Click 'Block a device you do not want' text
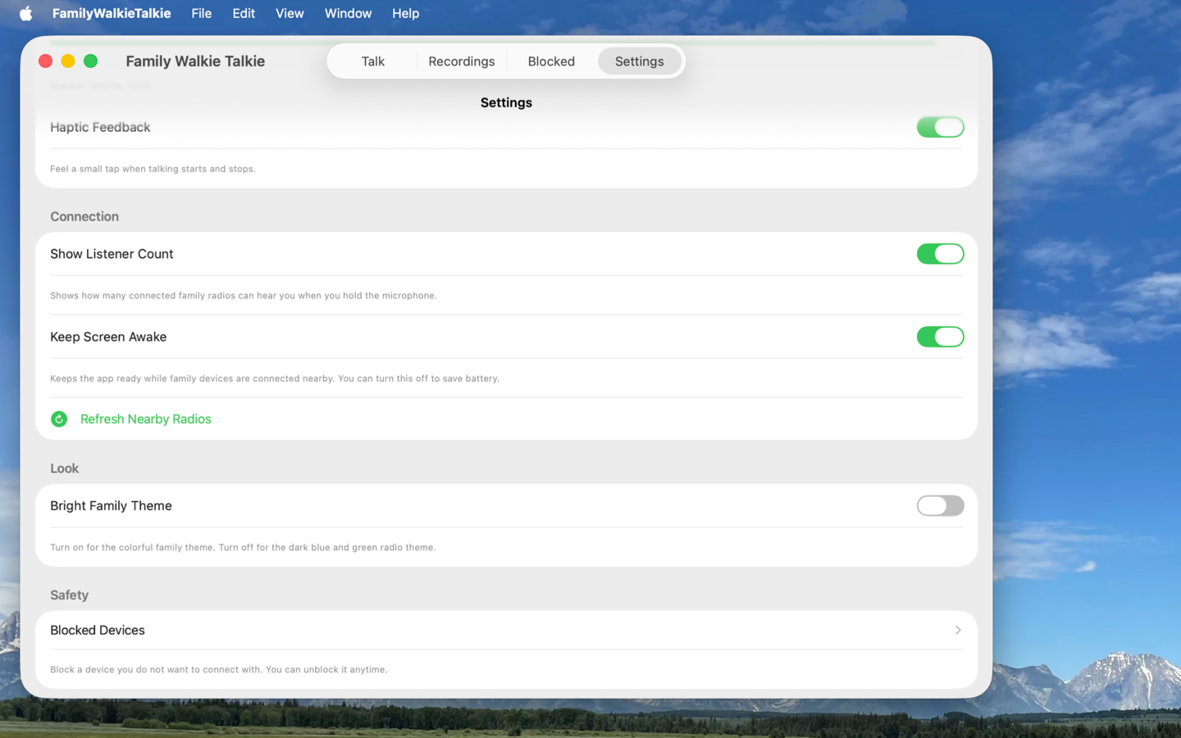 click(x=219, y=670)
